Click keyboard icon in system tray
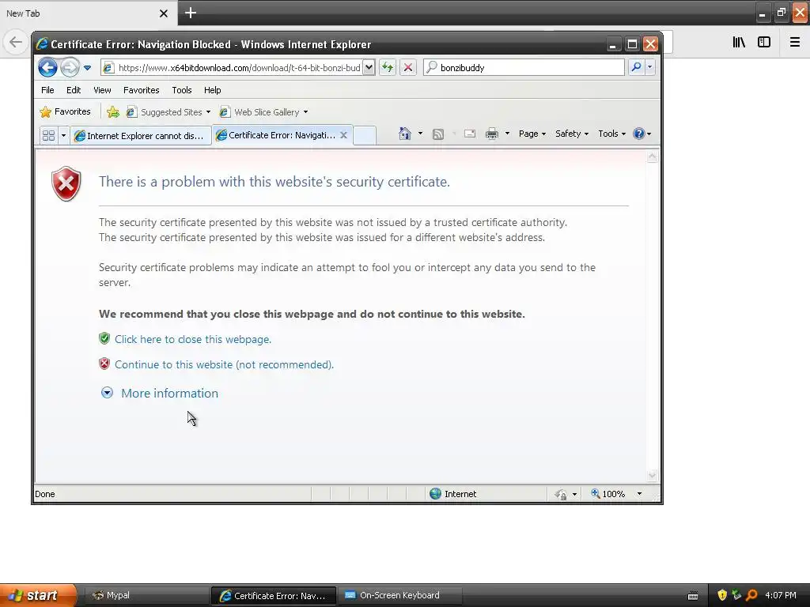 (693, 596)
